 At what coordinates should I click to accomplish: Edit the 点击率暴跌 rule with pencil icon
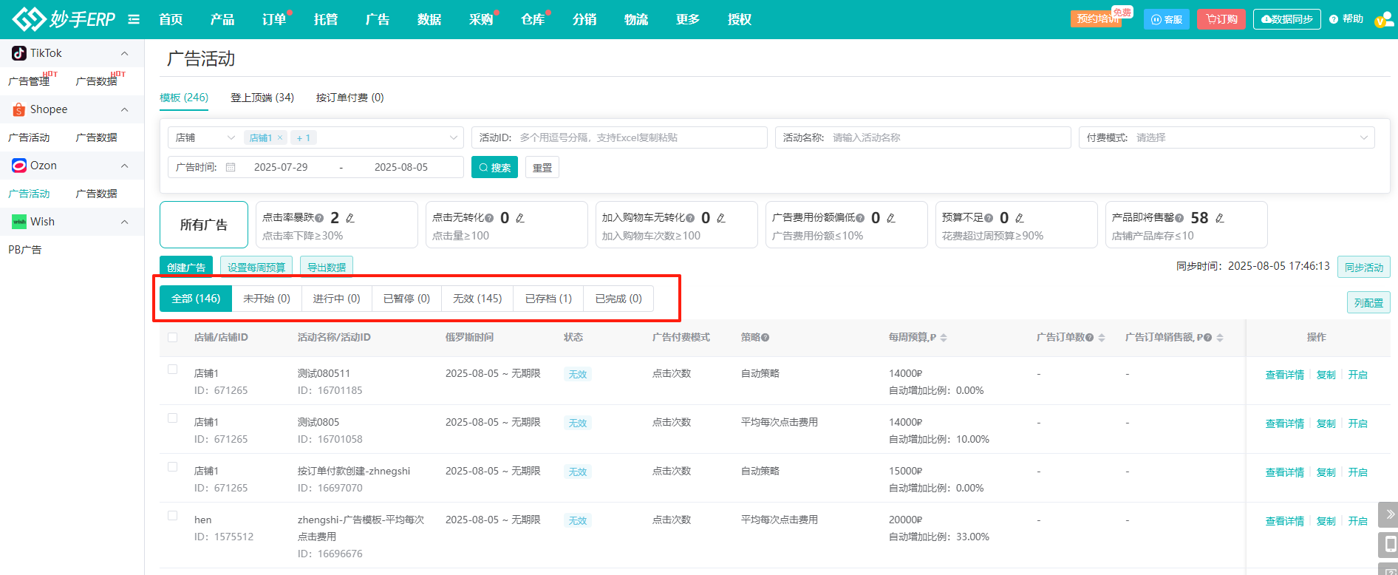pyautogui.click(x=350, y=218)
